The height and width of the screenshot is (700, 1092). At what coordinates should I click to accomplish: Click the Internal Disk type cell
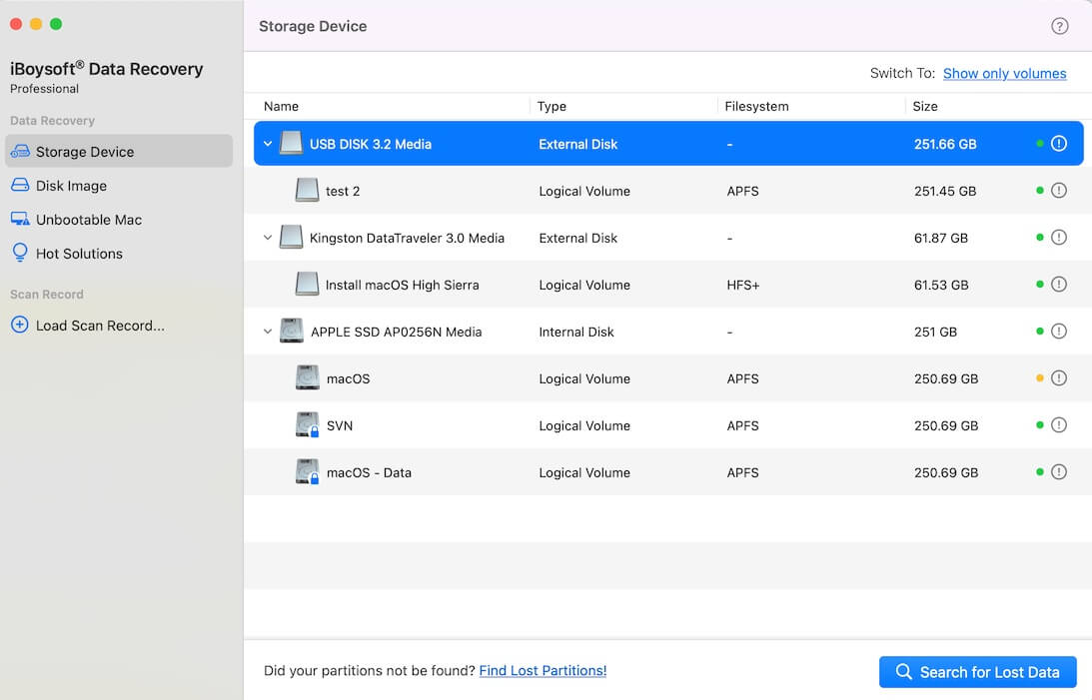point(575,332)
